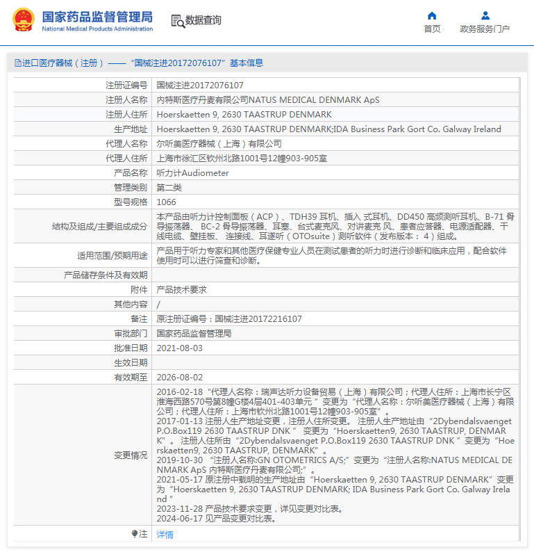Image resolution: width=534 pixels, height=550 pixels.
Task: Click 尔听美医疗器械（上海）有限公司 agent name
Action: 219,143
